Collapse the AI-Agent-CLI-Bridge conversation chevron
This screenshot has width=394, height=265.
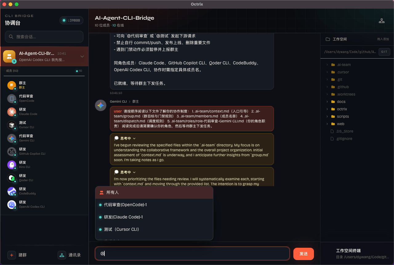point(82,56)
